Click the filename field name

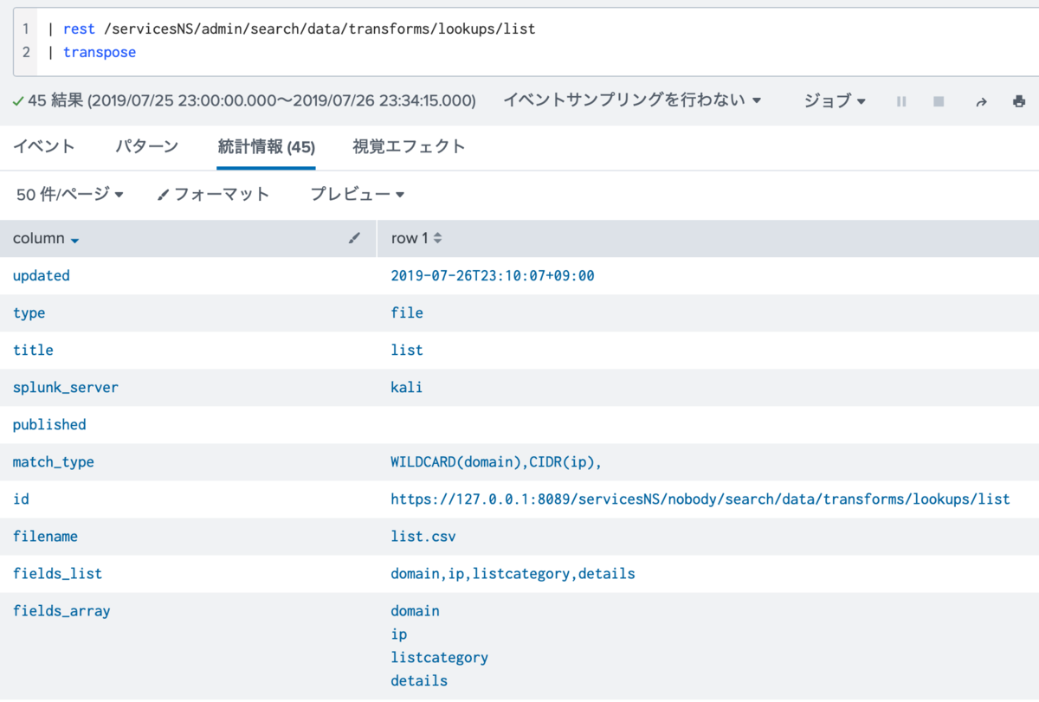coord(45,536)
